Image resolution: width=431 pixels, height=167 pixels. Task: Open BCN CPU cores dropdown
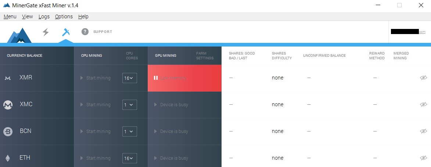click(130, 131)
